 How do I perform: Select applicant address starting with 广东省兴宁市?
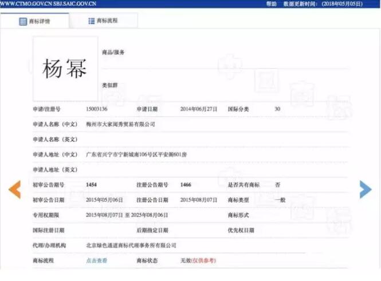point(136,155)
